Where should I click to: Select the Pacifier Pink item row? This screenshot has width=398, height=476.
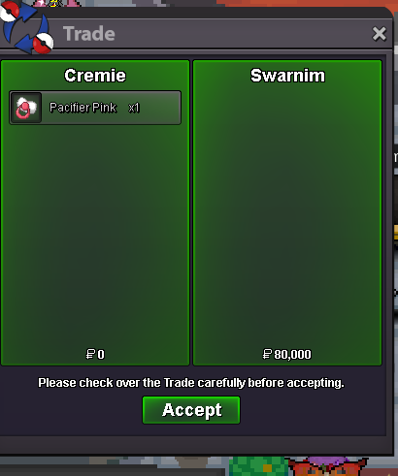pos(95,108)
